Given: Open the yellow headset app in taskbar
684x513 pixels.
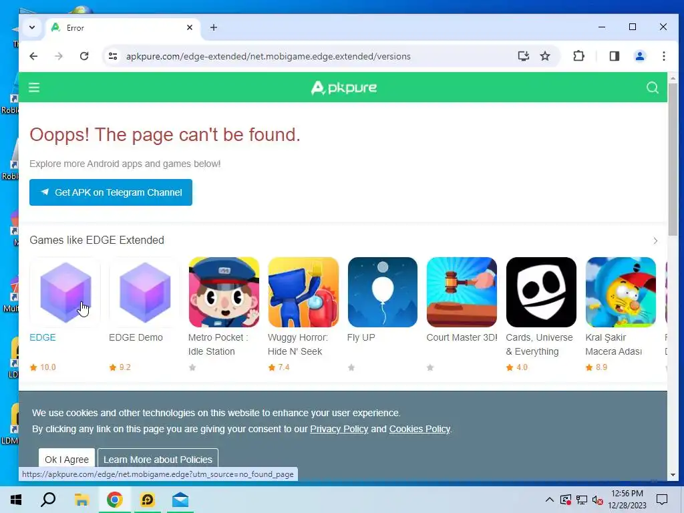Looking at the screenshot, I should [x=148, y=500].
